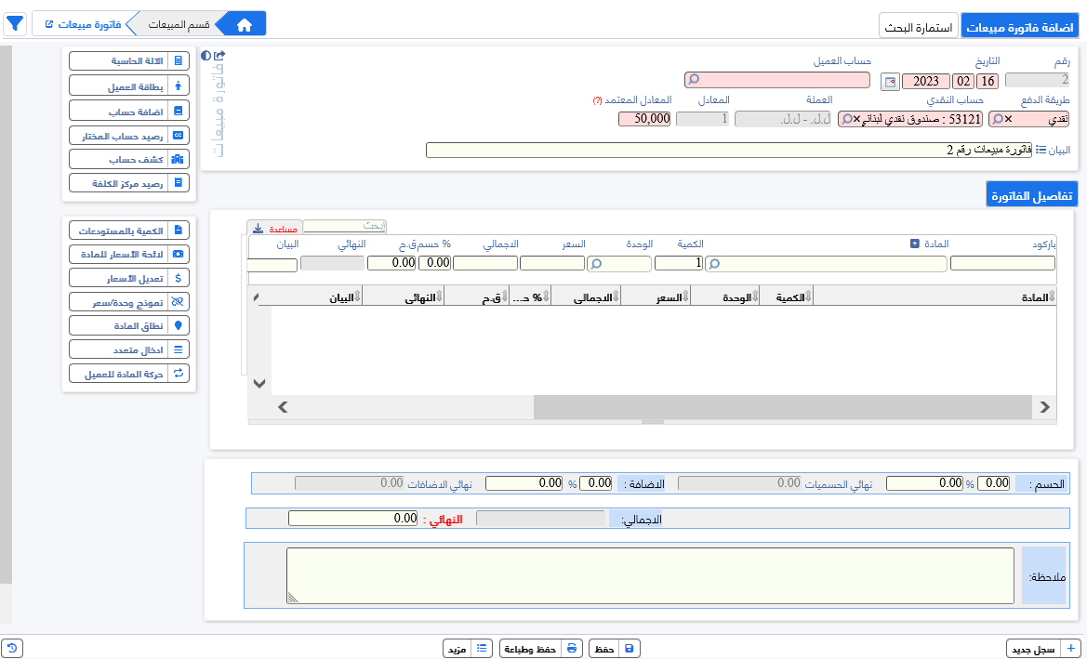The height and width of the screenshot is (659, 1087).
Task: Select اضافة حساب to add an account
Action: point(129,109)
